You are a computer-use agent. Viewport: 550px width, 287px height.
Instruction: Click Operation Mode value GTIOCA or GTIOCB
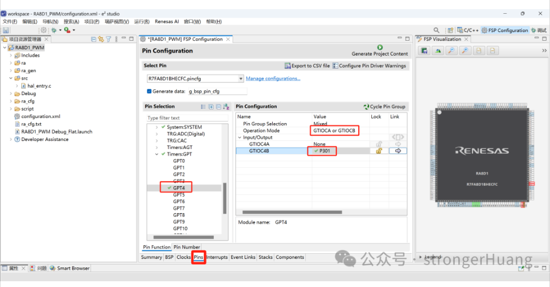[x=334, y=131]
